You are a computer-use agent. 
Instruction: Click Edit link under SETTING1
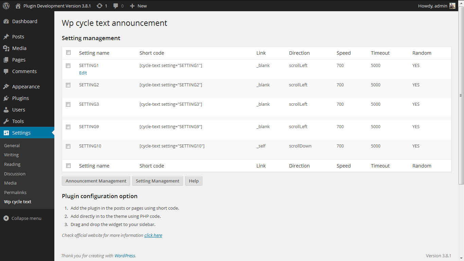83,73
